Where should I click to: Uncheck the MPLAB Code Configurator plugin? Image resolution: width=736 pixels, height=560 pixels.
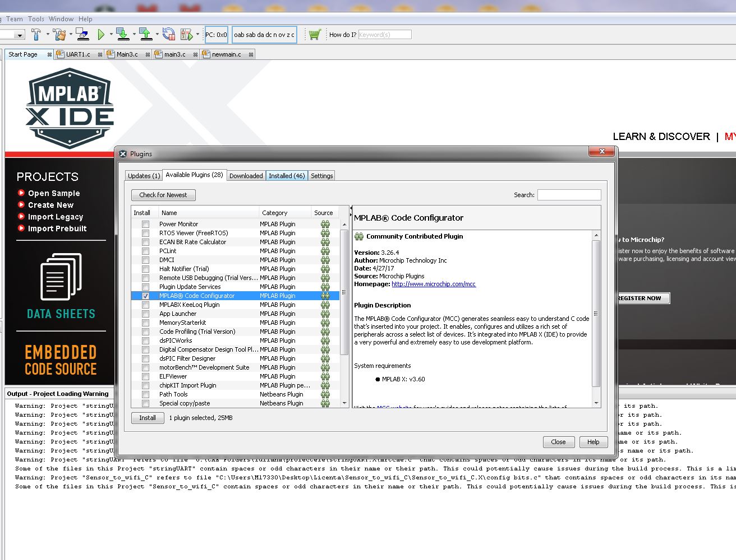click(x=145, y=295)
